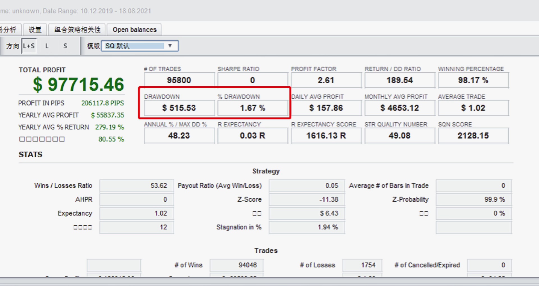Toggle direction to L only
The width and height of the screenshot is (539, 286).
[x=47, y=46]
